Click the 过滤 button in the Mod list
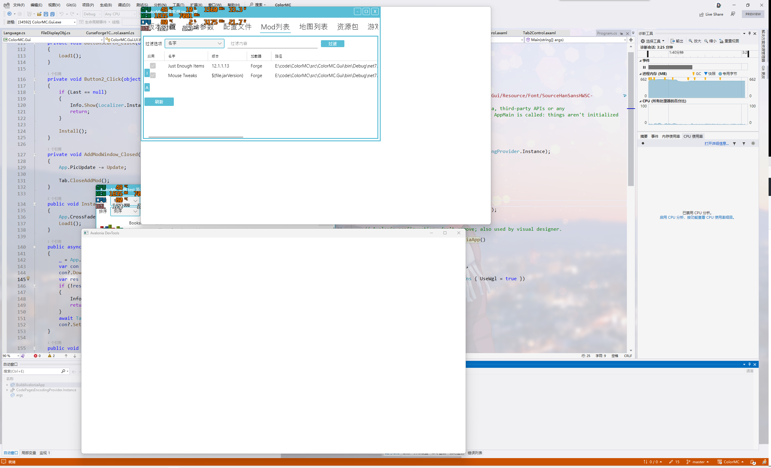This screenshot has width=771, height=468. coord(332,43)
